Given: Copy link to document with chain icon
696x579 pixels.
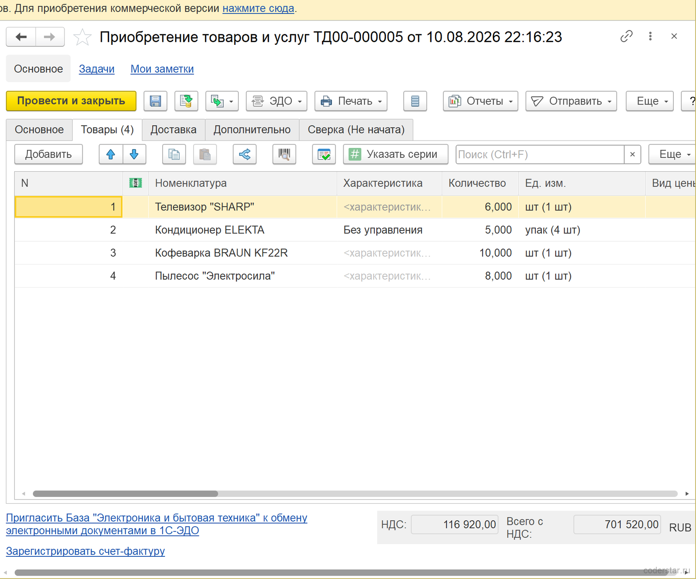Looking at the screenshot, I should pos(626,36).
